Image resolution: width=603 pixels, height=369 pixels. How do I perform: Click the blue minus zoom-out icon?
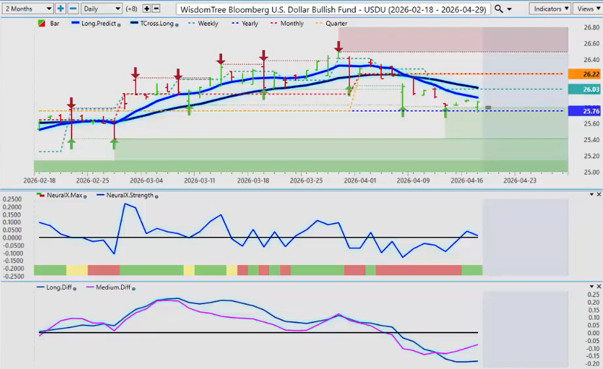[x=73, y=9]
